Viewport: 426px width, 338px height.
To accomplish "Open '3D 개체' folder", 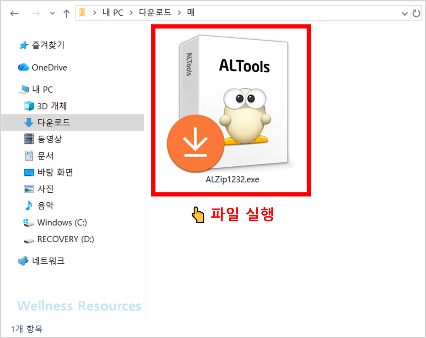I will tap(52, 106).
